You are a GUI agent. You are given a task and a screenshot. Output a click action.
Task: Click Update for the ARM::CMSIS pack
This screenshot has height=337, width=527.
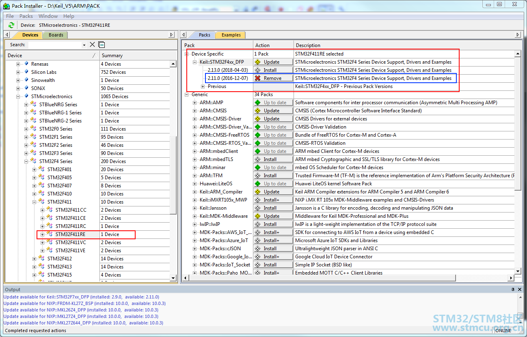coord(273,111)
